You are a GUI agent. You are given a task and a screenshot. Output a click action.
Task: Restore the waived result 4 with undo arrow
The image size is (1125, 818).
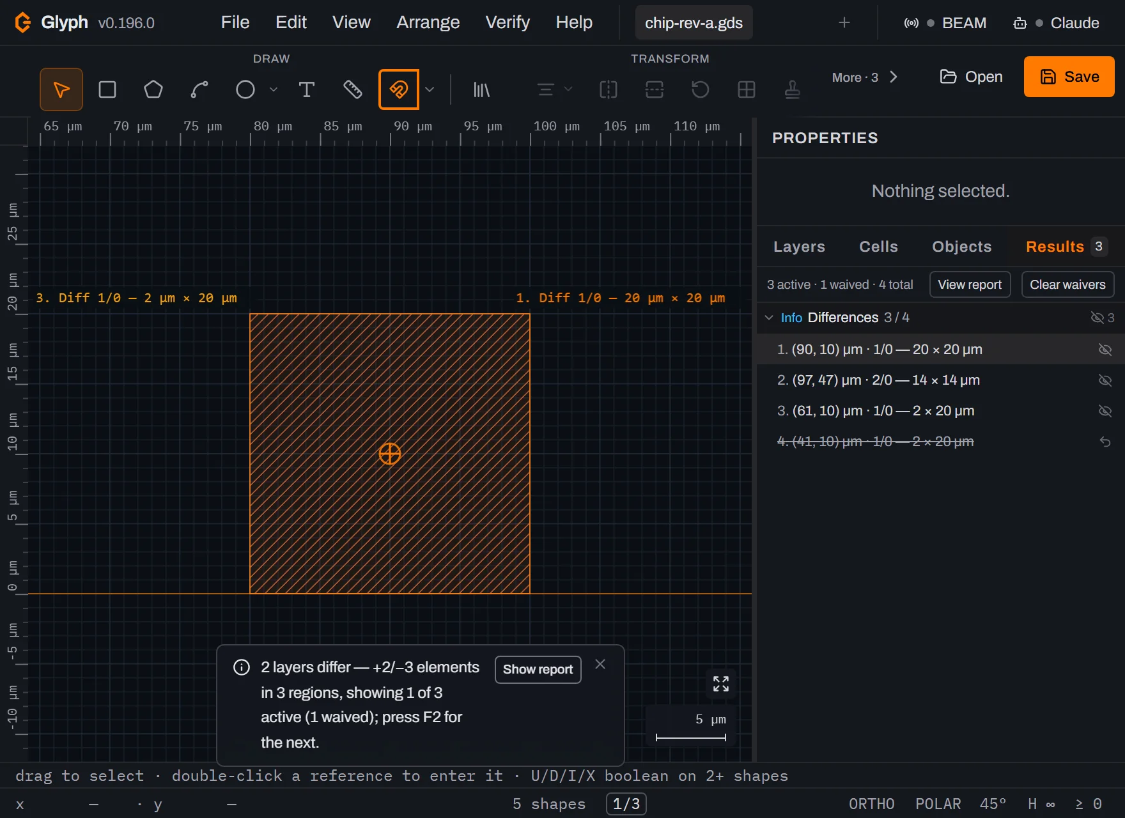pyautogui.click(x=1105, y=442)
